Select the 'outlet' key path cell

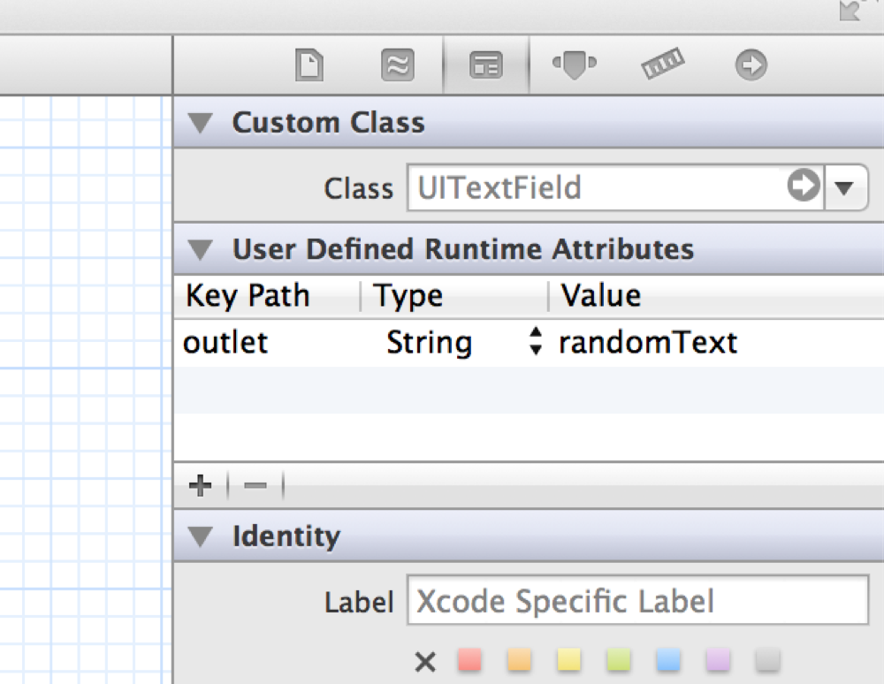225,343
